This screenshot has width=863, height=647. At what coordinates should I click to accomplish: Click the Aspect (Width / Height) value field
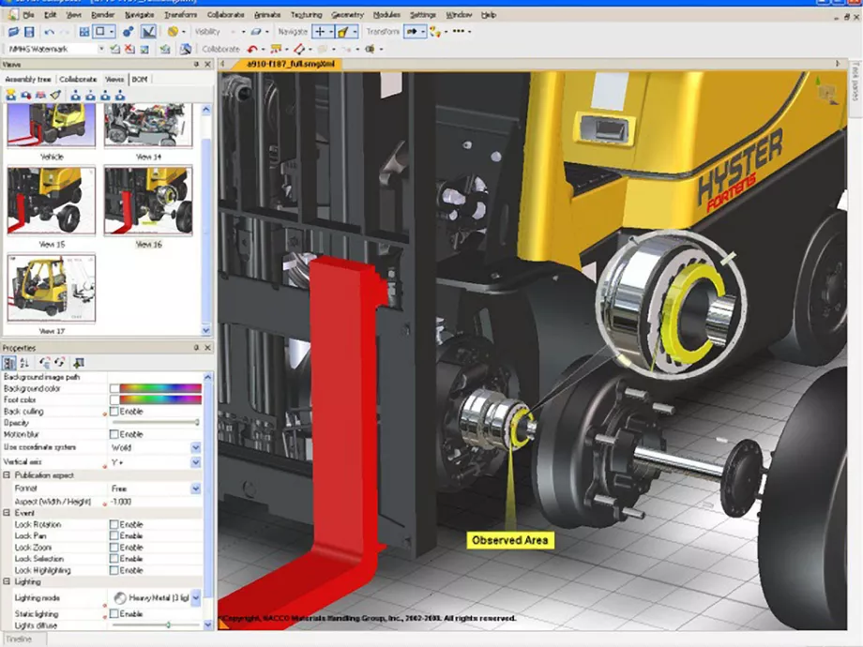(154, 502)
